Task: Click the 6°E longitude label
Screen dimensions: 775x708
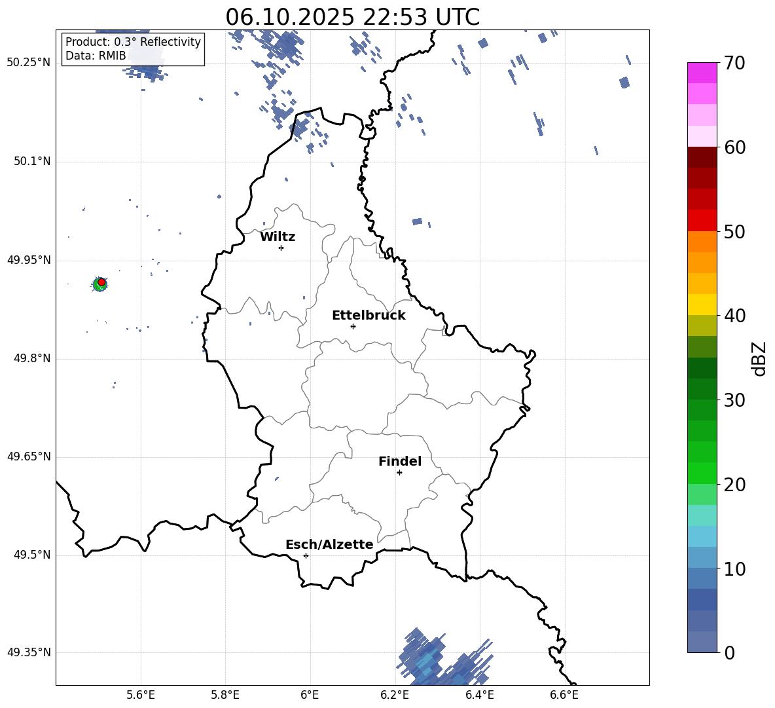Action: click(310, 695)
